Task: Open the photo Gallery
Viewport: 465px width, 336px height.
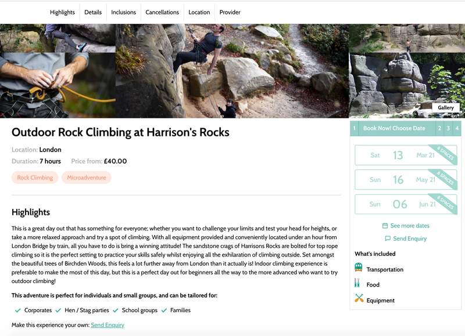Action: pos(446,108)
